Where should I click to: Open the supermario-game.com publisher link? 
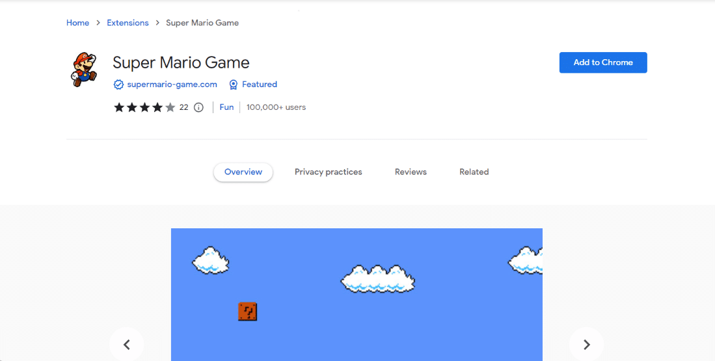172,85
